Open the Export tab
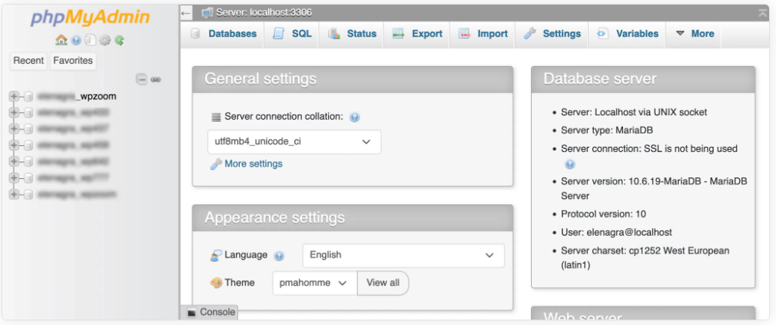Viewport: 776px width, 325px height. 416,34
